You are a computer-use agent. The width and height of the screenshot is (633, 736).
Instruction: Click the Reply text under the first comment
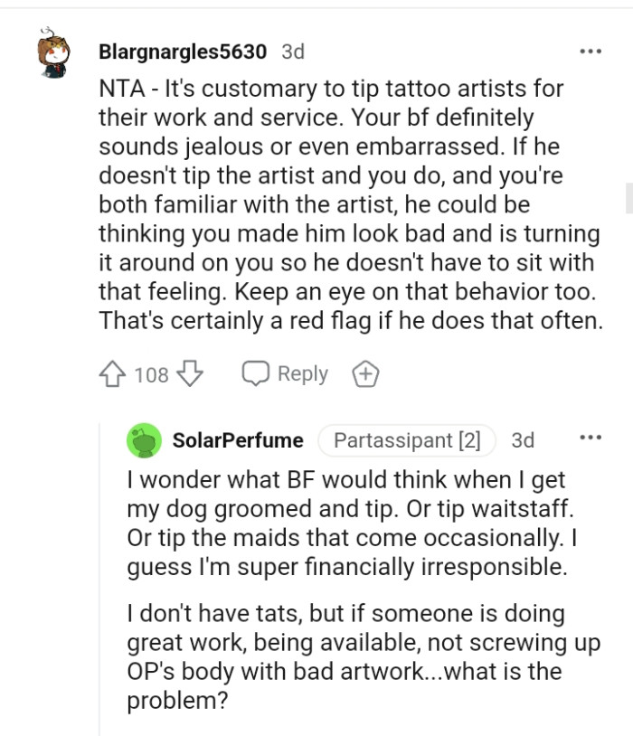point(302,373)
